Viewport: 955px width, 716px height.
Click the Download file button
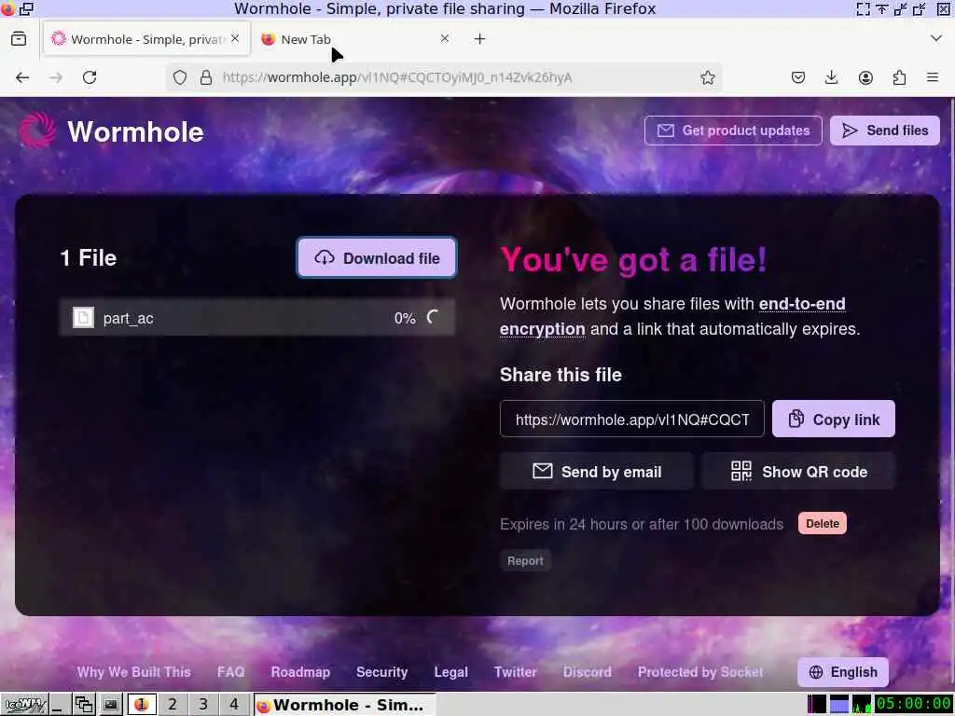pos(377,257)
